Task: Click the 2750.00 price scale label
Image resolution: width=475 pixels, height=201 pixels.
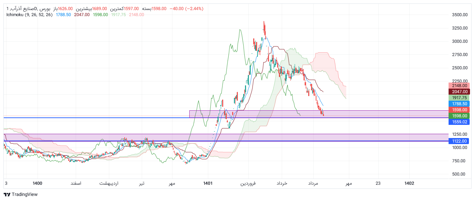Action: pos(459,54)
